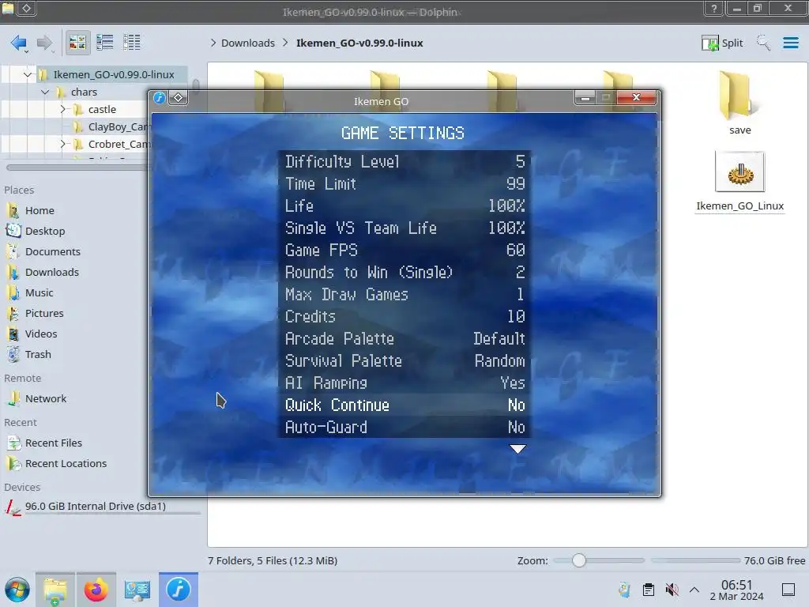The image size is (809, 607).
Task: Expand hidden system tray icons arrow
Action: [x=694, y=590]
